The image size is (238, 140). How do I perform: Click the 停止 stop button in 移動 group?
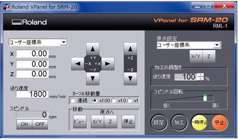(x=128, y=121)
